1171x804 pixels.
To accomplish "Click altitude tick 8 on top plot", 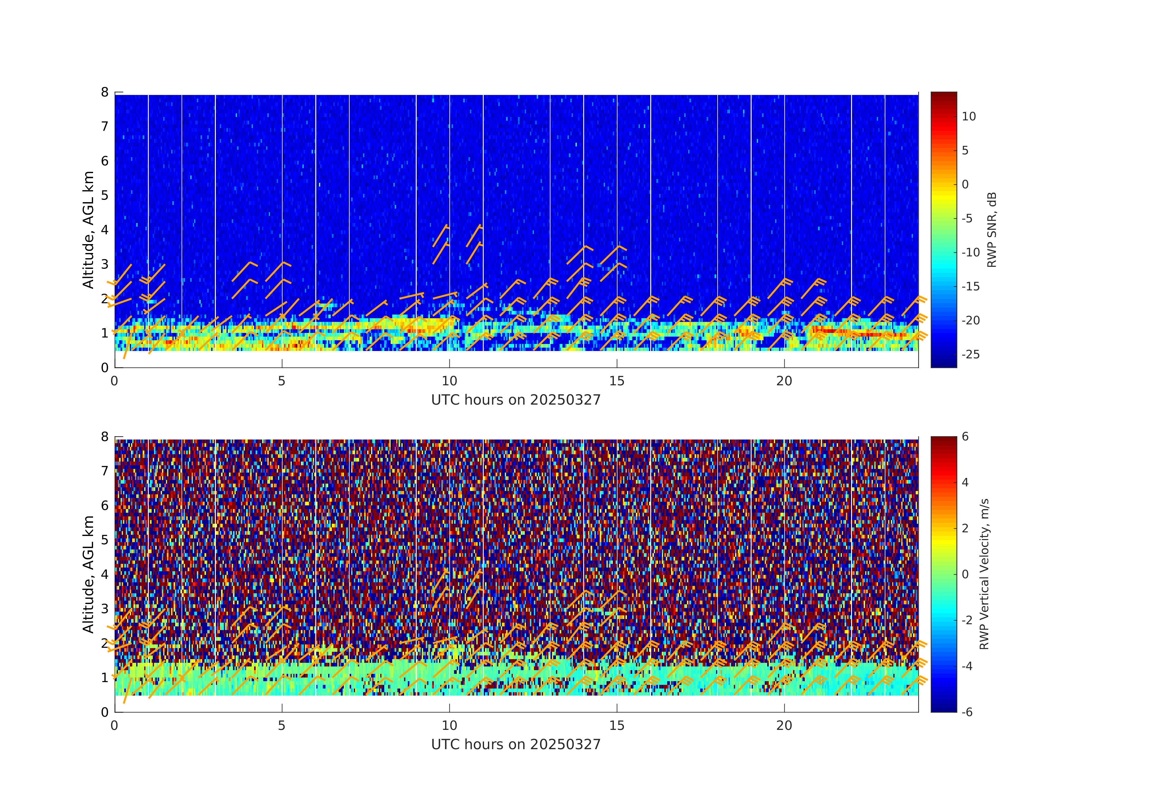I will tap(105, 92).
